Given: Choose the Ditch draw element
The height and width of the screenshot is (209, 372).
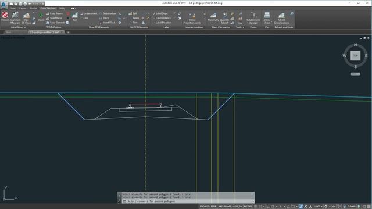Looking at the screenshot, I should [x=104, y=18].
